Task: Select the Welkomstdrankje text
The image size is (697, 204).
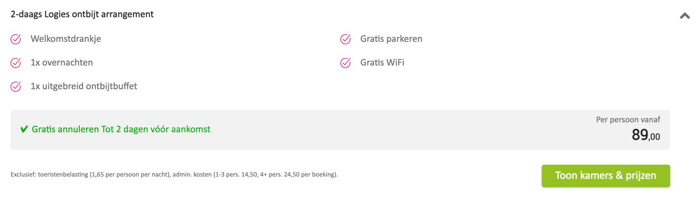Action: (66, 39)
